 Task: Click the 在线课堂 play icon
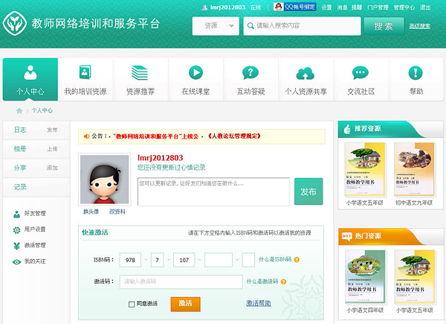(x=195, y=72)
